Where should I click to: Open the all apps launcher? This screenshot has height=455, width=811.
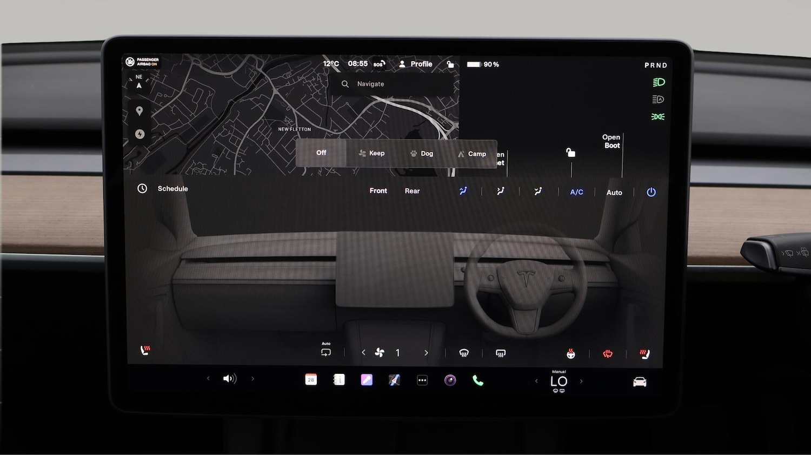422,381
